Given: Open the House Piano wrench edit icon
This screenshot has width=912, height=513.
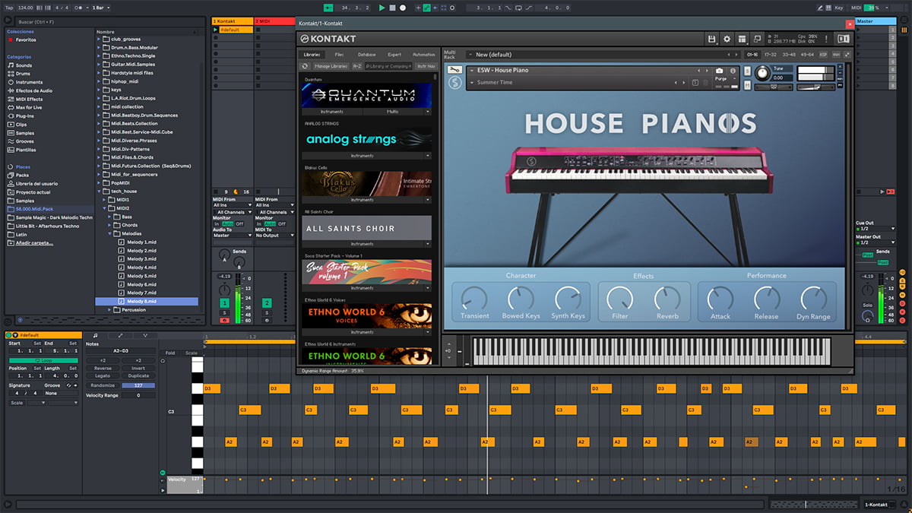Looking at the screenshot, I should tap(455, 70).
